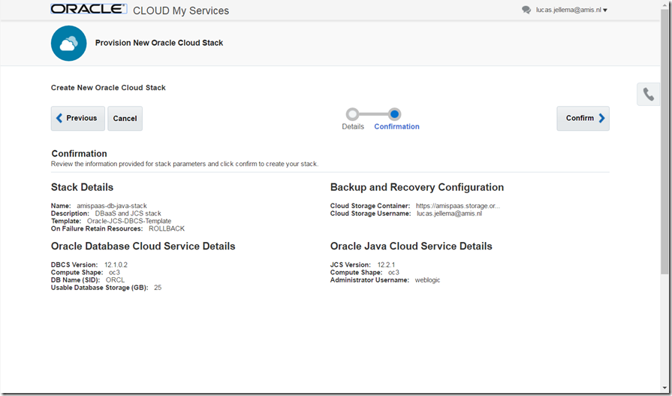The image size is (672, 396).
Task: Click Confirm to create the stack
Action: 583,118
